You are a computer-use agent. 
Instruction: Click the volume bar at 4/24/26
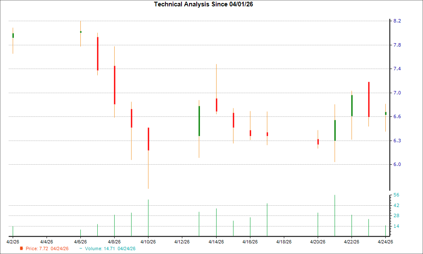(385, 231)
